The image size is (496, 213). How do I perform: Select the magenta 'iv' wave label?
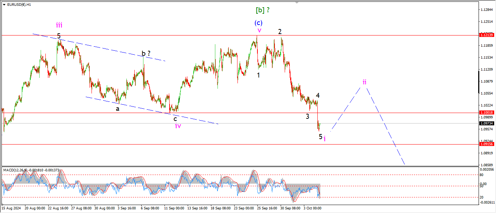coord(178,126)
